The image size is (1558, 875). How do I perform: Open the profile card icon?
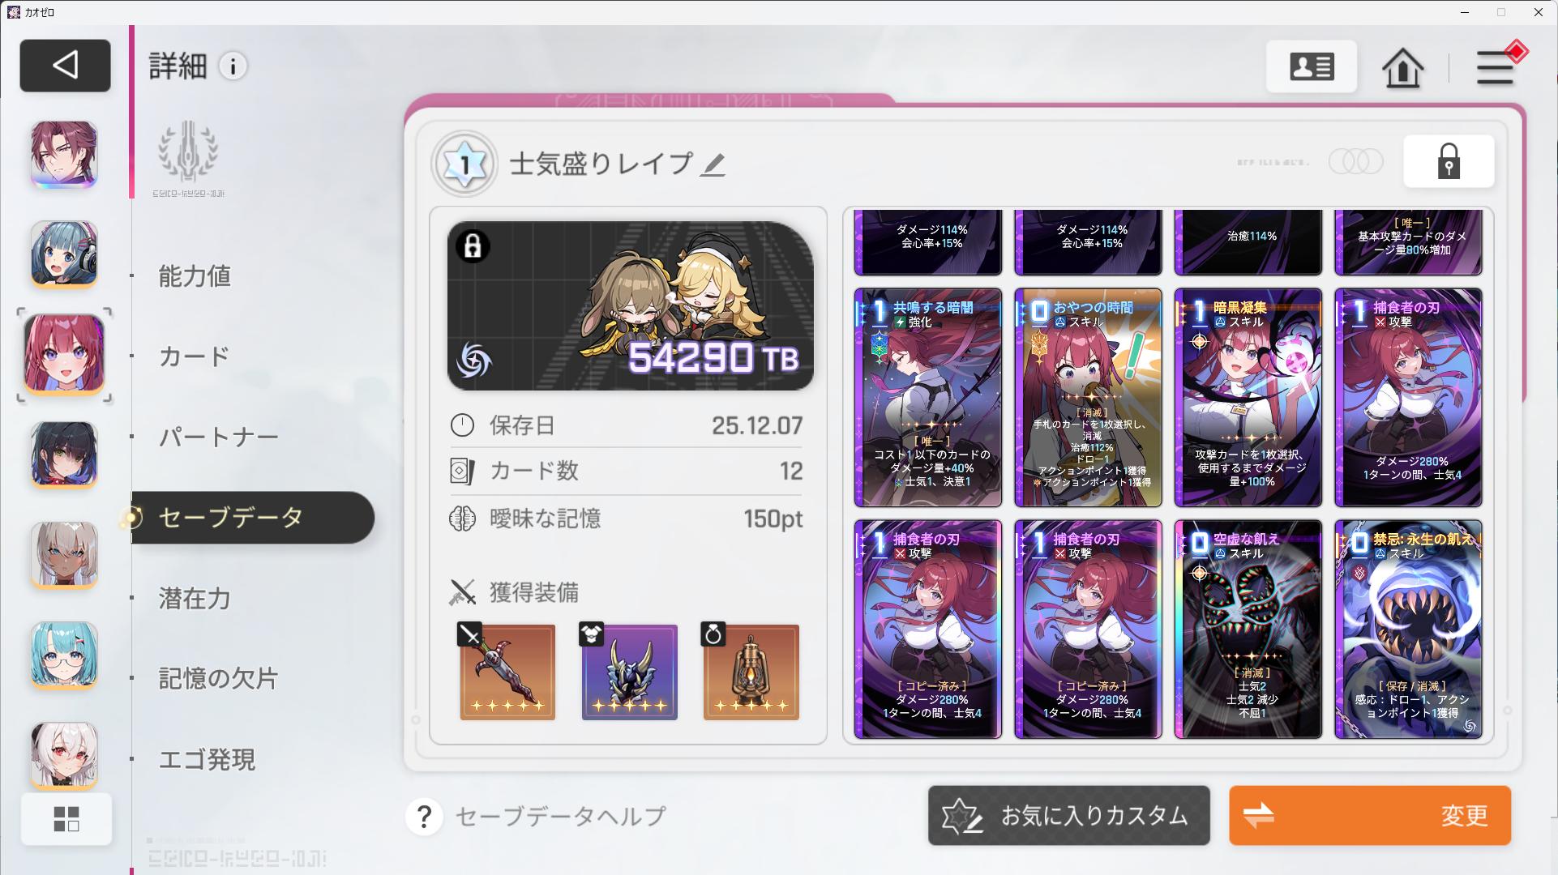1312,66
